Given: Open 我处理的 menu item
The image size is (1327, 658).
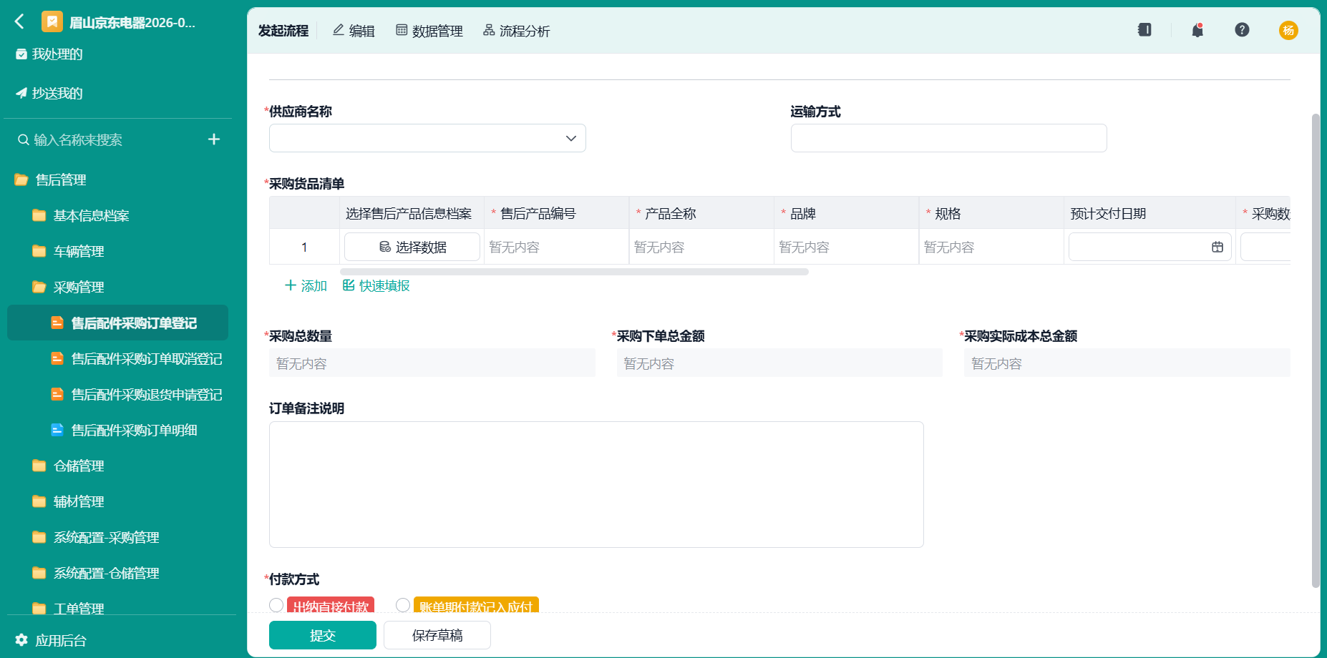Looking at the screenshot, I should pos(57,54).
